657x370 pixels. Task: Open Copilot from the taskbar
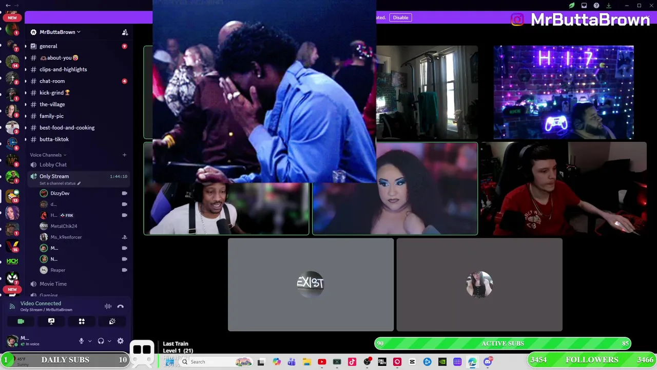[277, 362]
